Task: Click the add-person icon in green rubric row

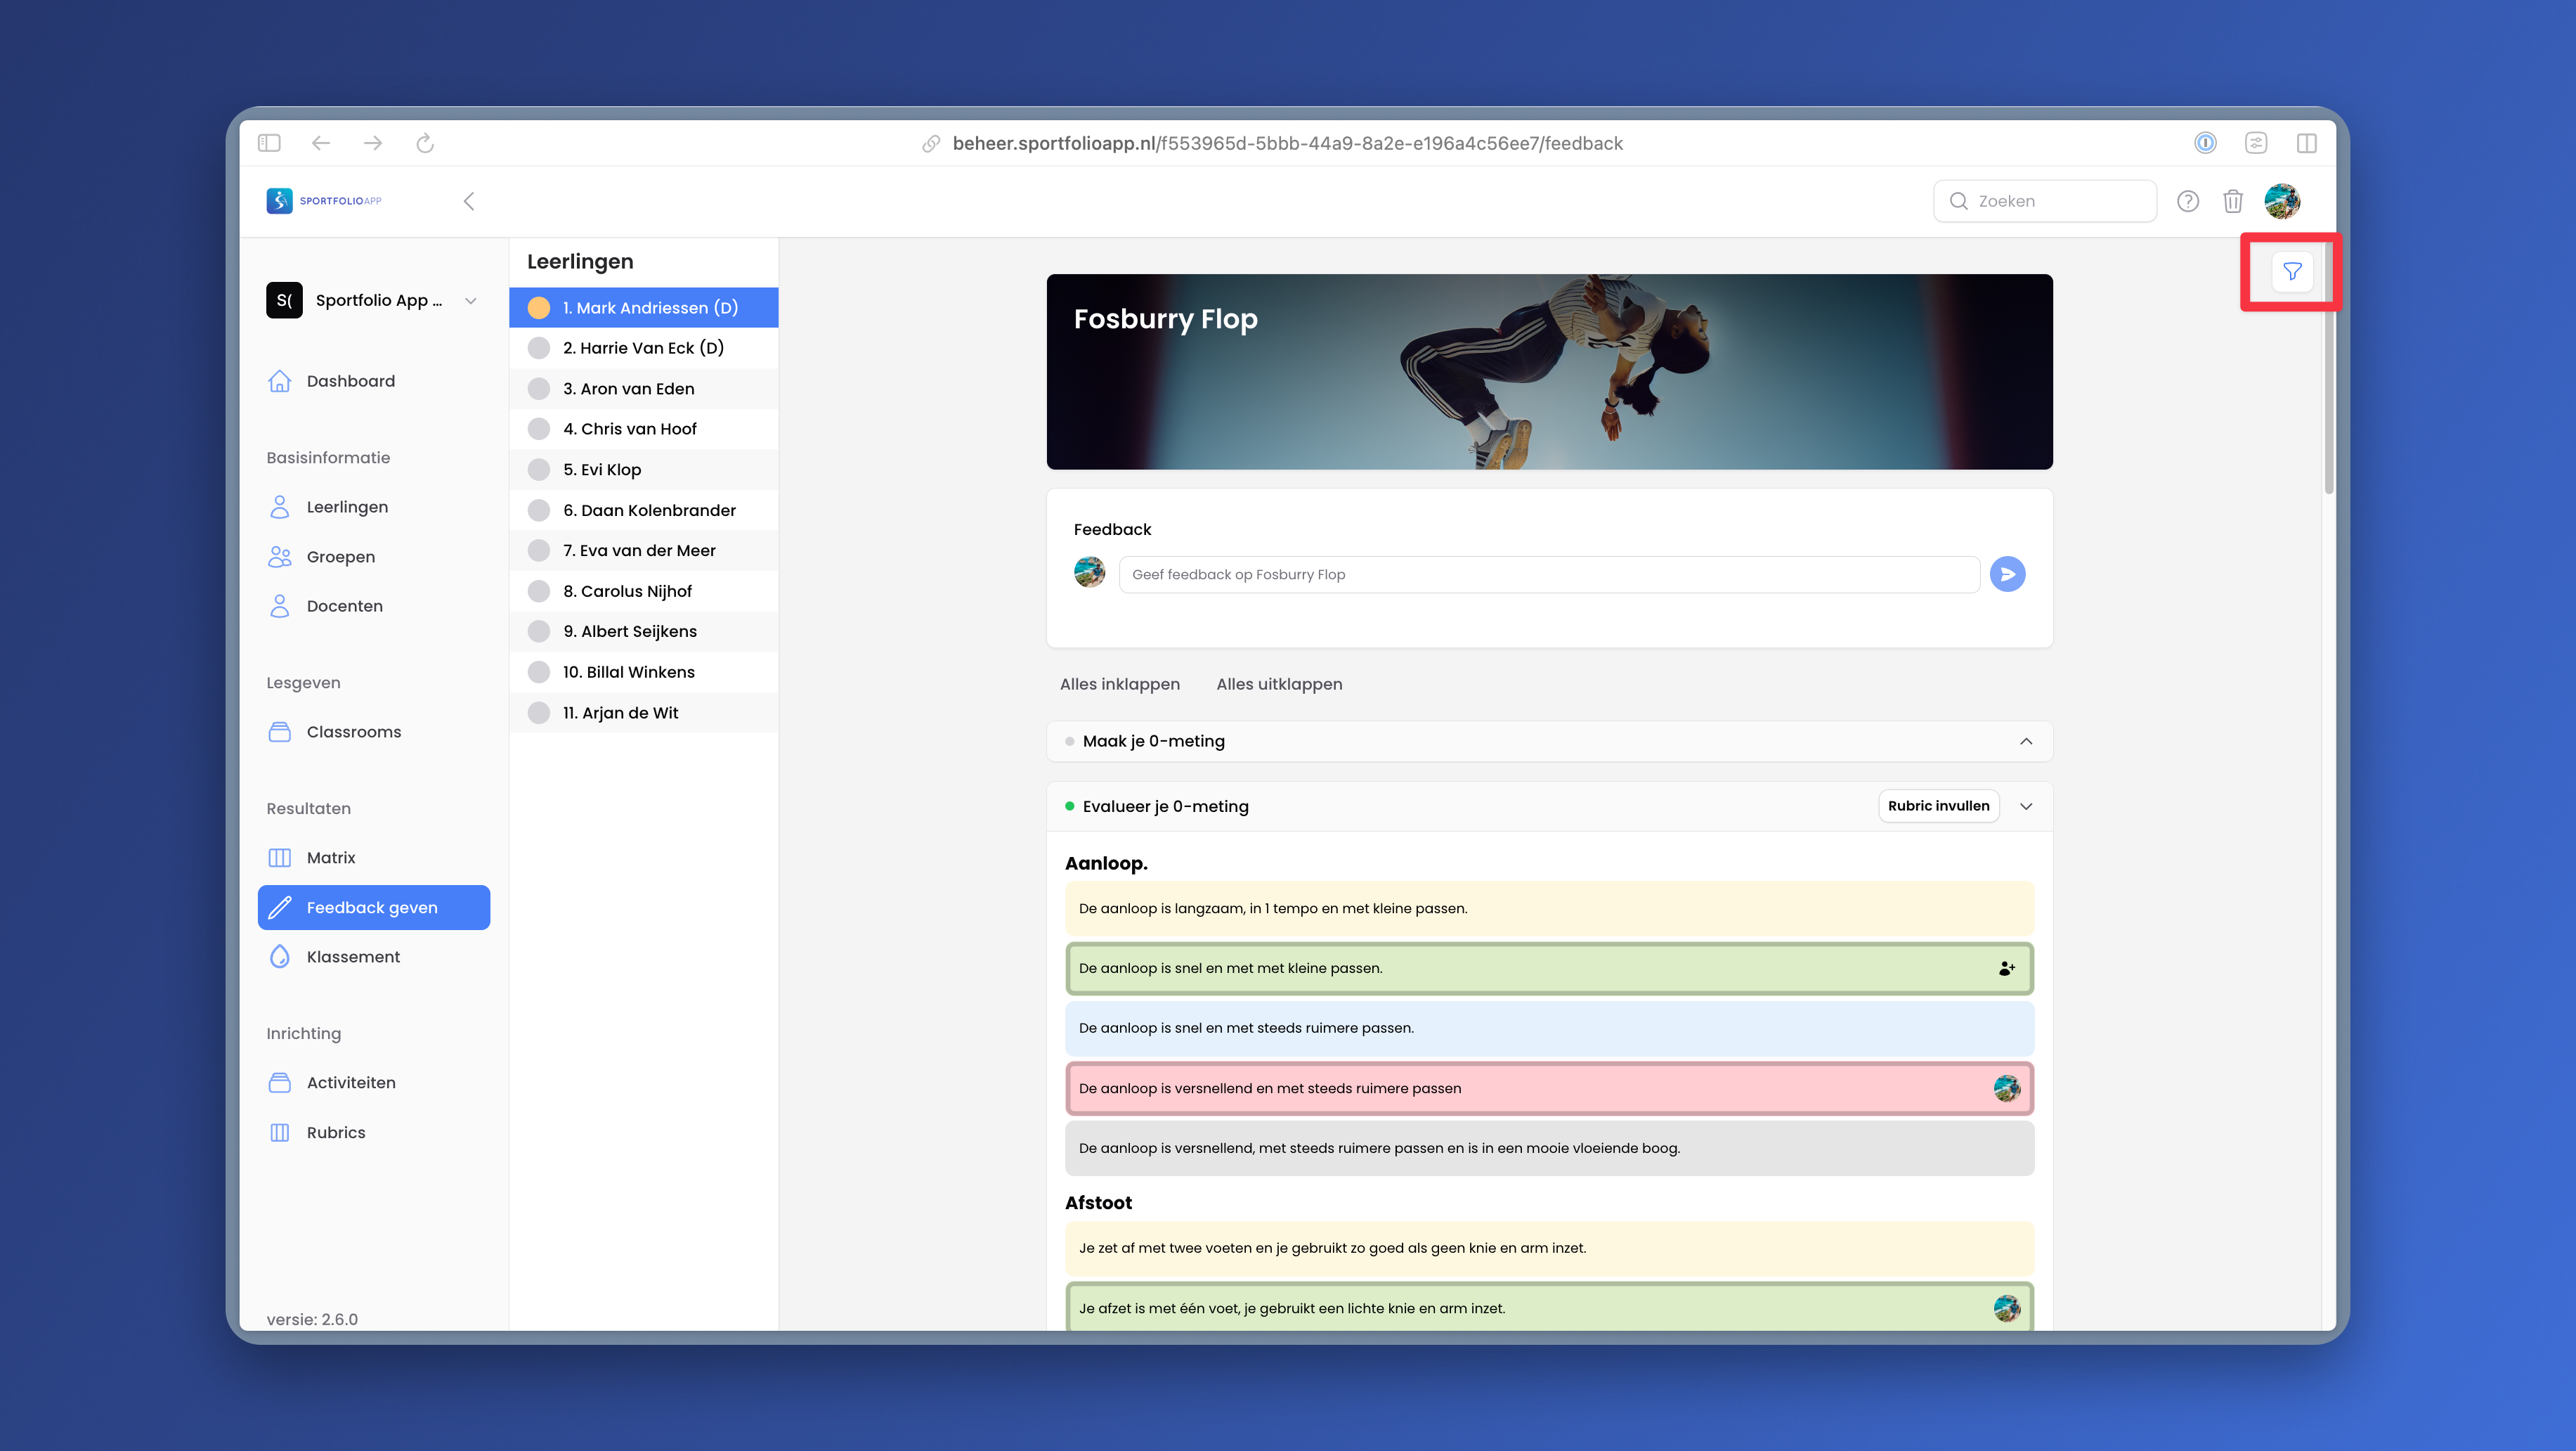Action: [x=2006, y=969]
